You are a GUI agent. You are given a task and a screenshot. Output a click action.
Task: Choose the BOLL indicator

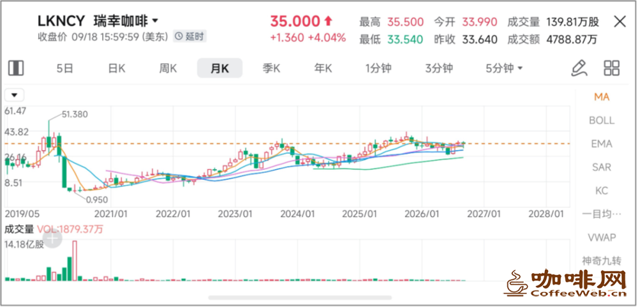point(602,121)
